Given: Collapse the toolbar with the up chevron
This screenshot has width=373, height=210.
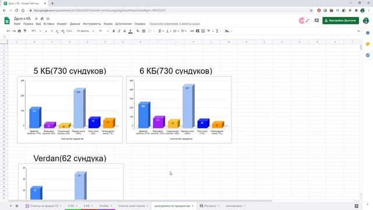Looking at the screenshot, I should (358, 31).
